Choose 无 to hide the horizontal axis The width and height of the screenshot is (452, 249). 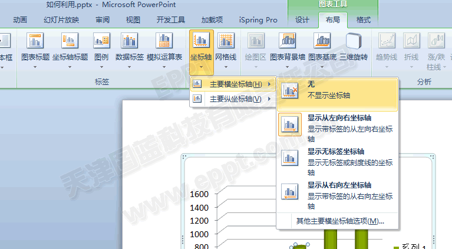tap(337, 94)
